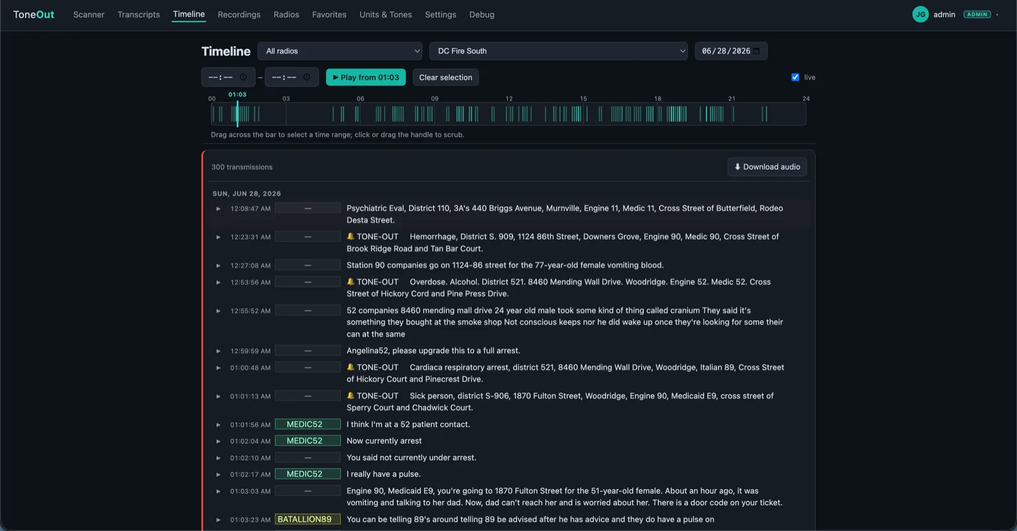
Task: Click the MEDIC52 tag at 01:02:17 AM
Action: pos(307,474)
